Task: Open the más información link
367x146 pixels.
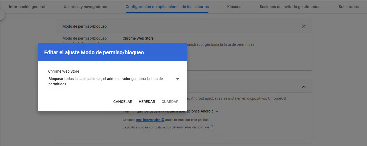Action: 148,120
